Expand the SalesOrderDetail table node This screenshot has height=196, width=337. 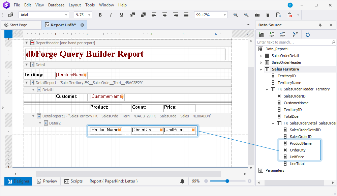coord(261,56)
